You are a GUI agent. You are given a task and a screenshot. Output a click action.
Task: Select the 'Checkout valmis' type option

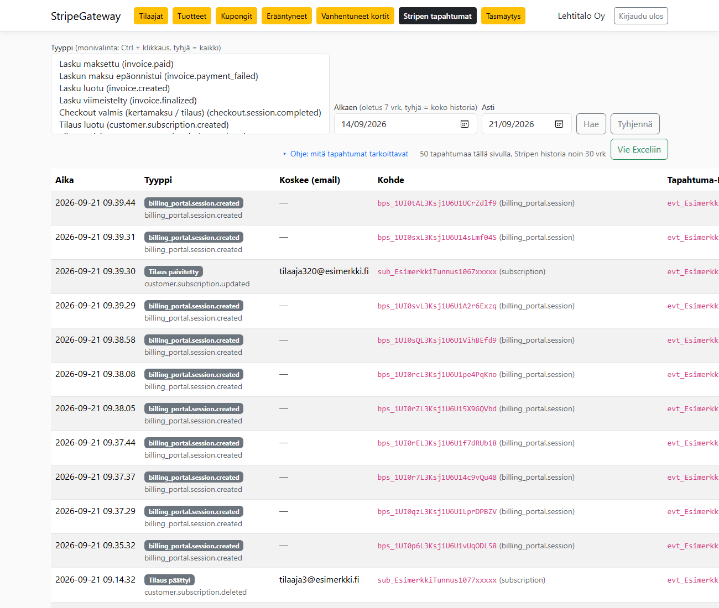(190, 112)
